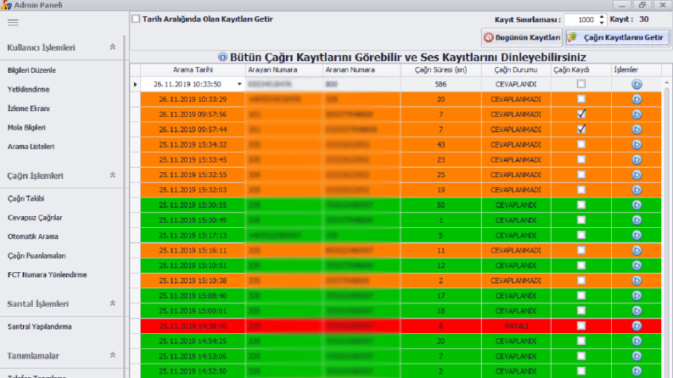Click Çağrı Kayıtlarını Getir button
Screen dimensions: 673x378
click(x=617, y=37)
